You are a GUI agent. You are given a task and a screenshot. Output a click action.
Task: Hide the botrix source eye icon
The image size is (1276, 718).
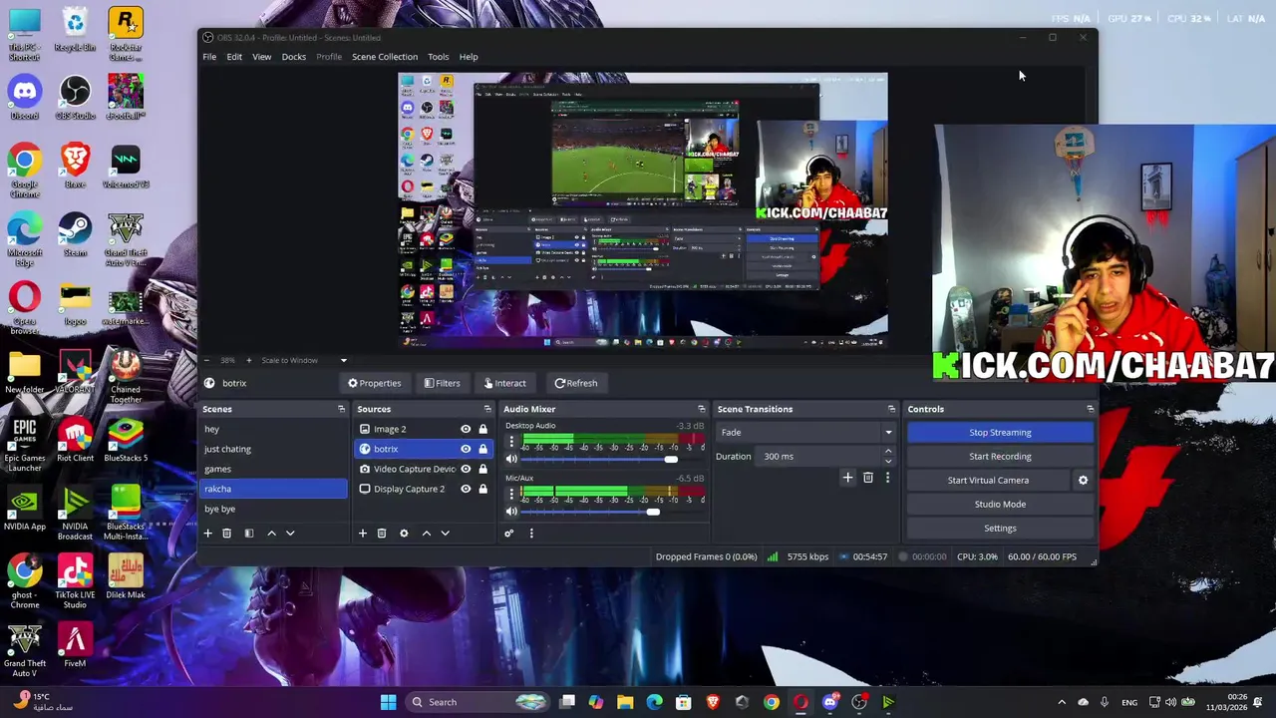point(466,449)
